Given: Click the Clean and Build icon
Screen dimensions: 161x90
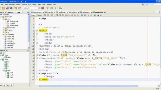Looking at the screenshot, I should (x=51, y=8).
